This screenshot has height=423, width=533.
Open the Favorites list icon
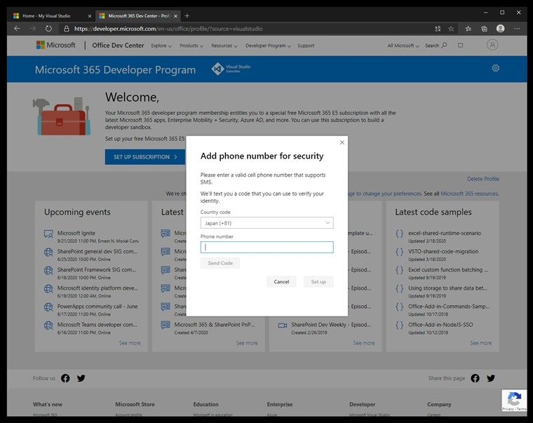tap(468, 29)
